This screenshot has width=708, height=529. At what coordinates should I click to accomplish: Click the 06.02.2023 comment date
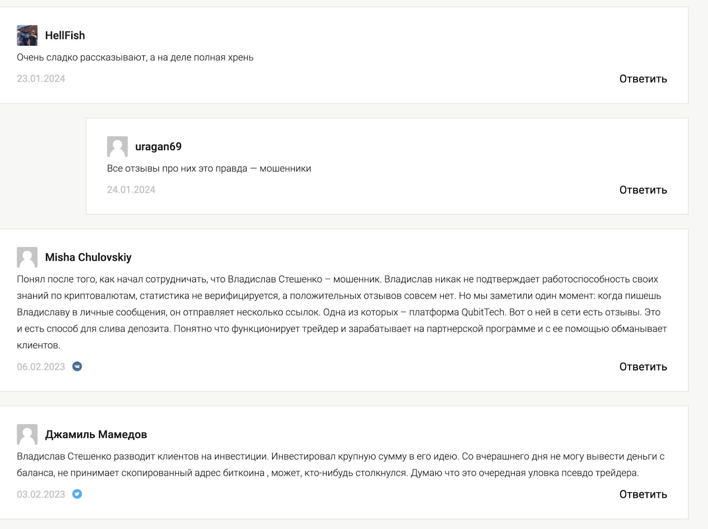coord(41,367)
